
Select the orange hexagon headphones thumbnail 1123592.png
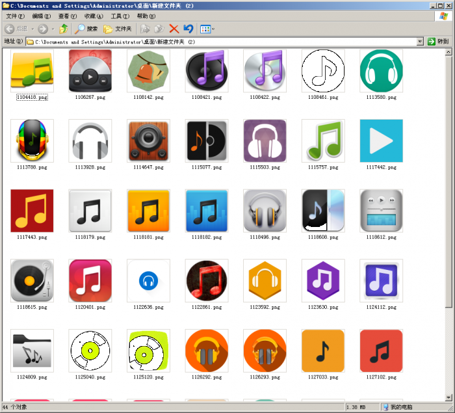pos(265,280)
